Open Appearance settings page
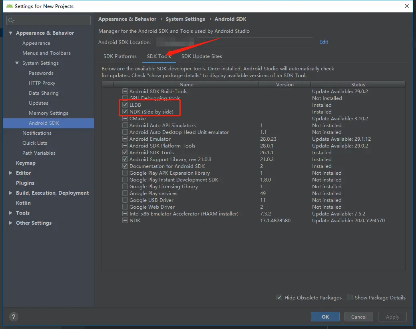This screenshot has width=416, height=329. pyautogui.click(x=36, y=43)
